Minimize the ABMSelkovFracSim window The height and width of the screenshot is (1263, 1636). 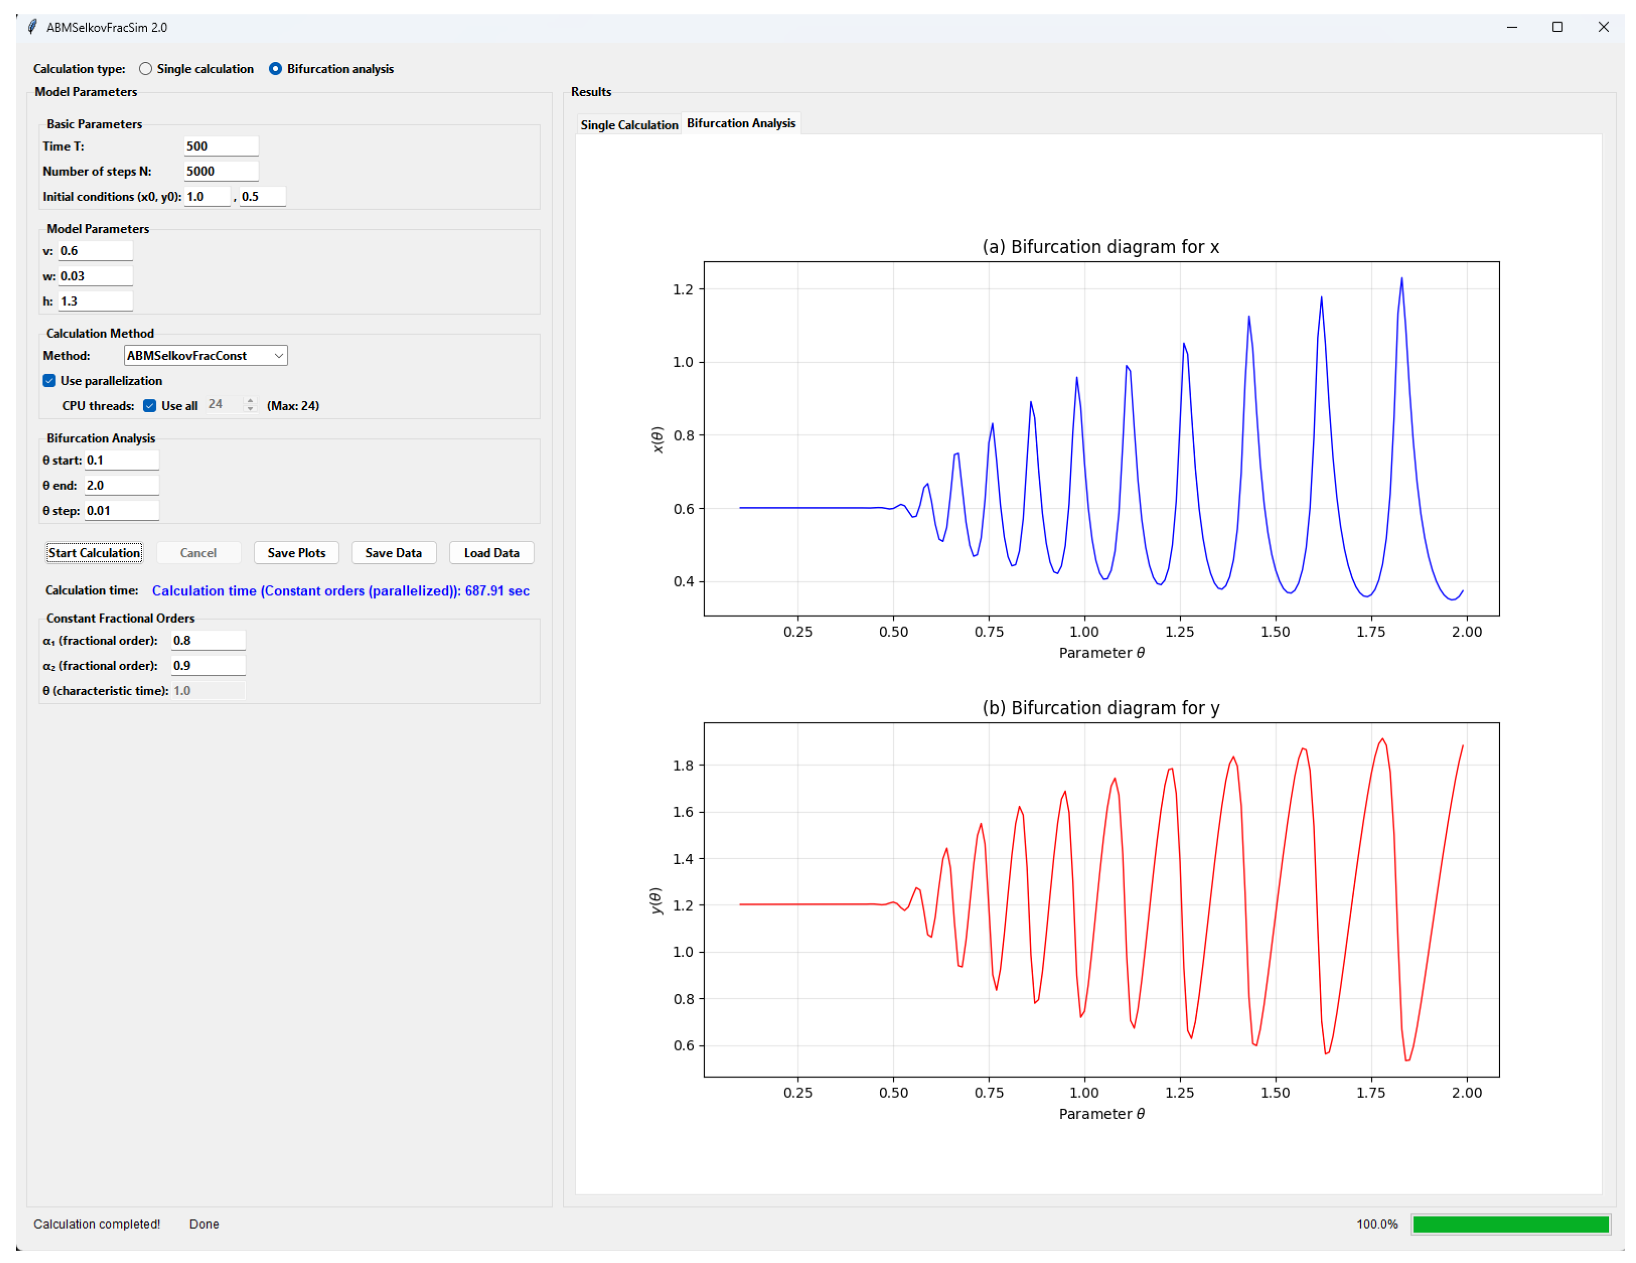pos(1512,27)
